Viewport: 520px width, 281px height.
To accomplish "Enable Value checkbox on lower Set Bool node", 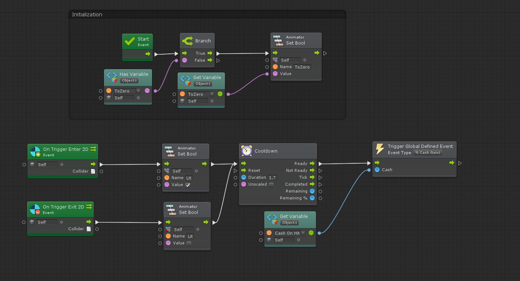I will [189, 243].
